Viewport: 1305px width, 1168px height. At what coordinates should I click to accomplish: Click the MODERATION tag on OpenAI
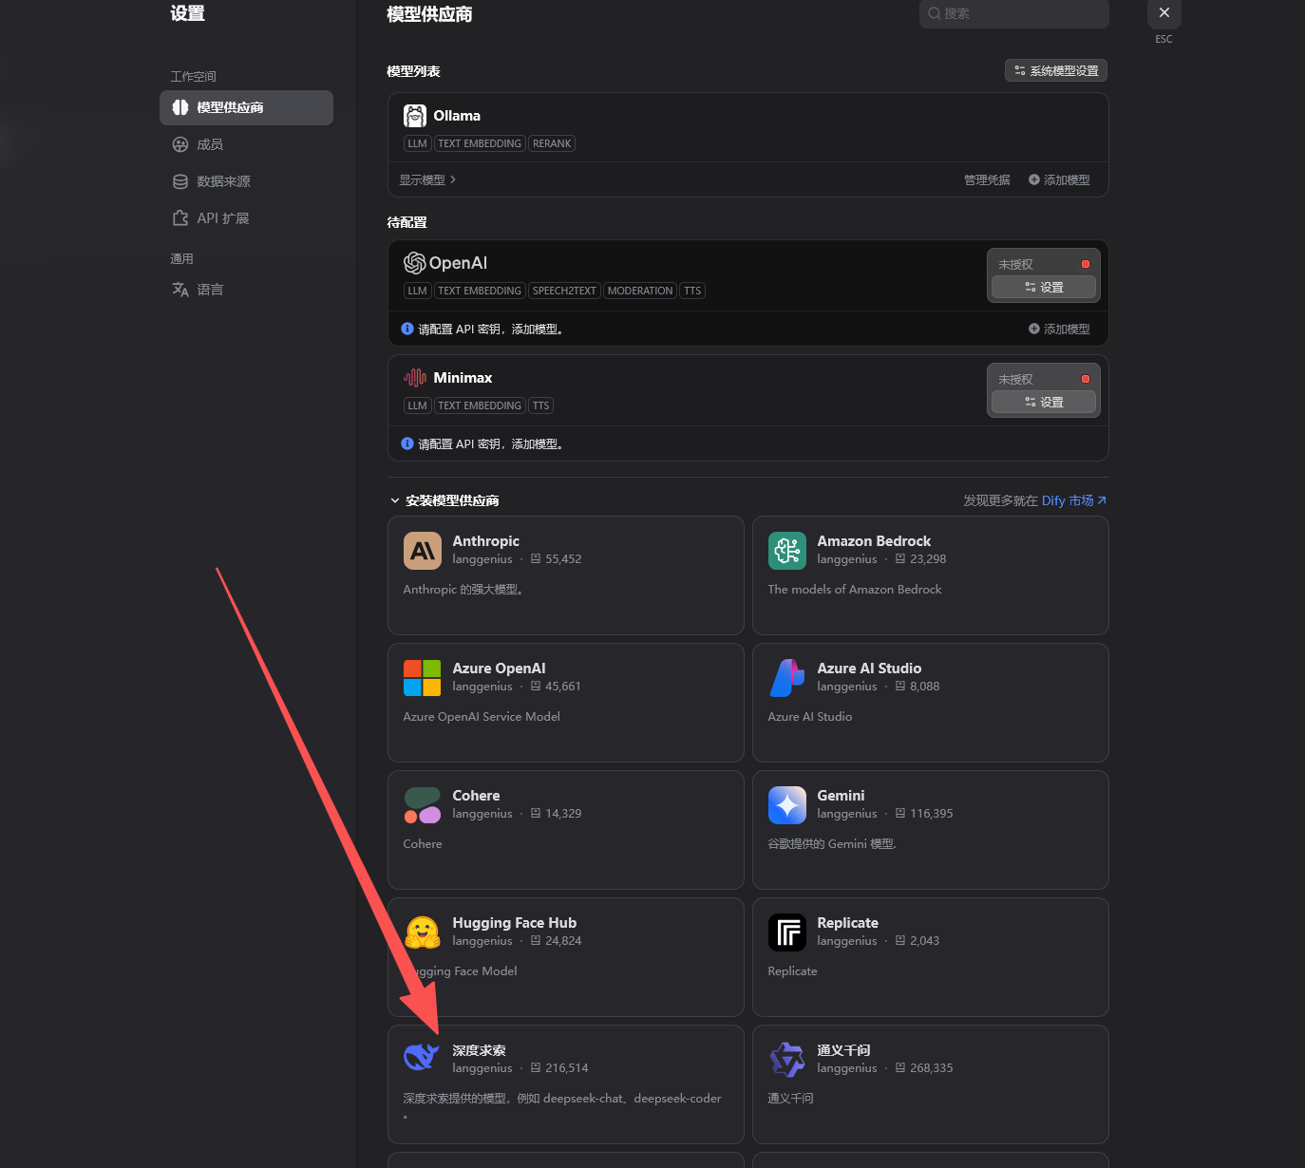(x=640, y=291)
